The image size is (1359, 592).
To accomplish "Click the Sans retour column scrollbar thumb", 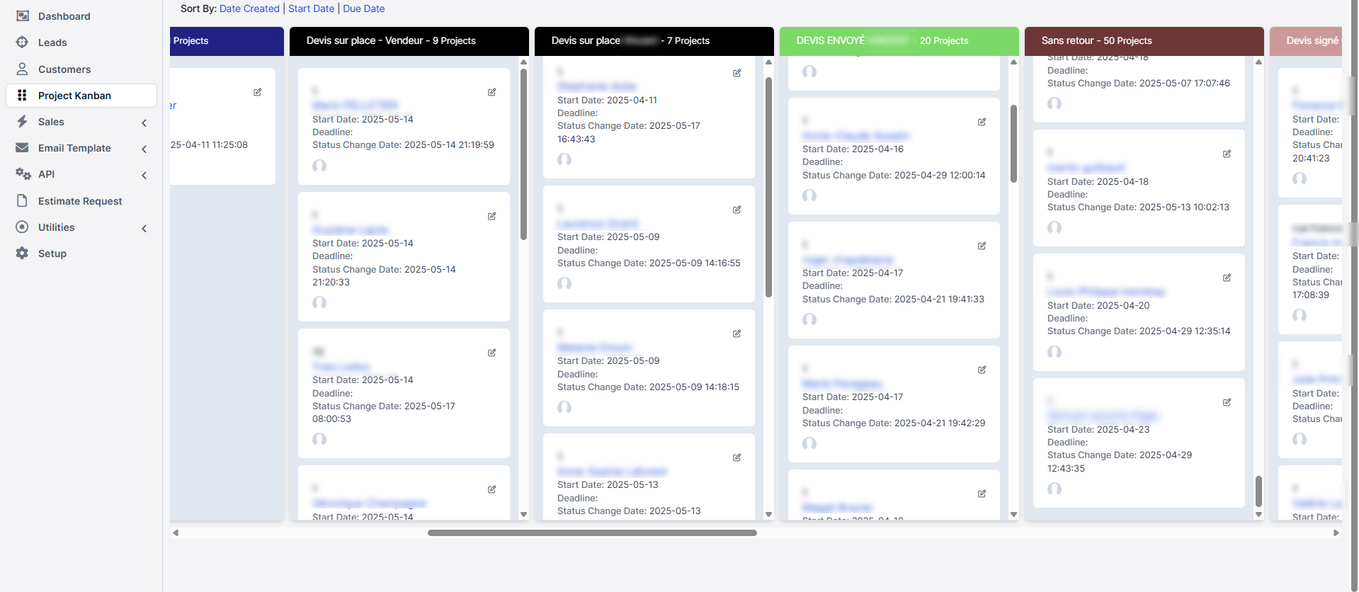I will pos(1258,491).
